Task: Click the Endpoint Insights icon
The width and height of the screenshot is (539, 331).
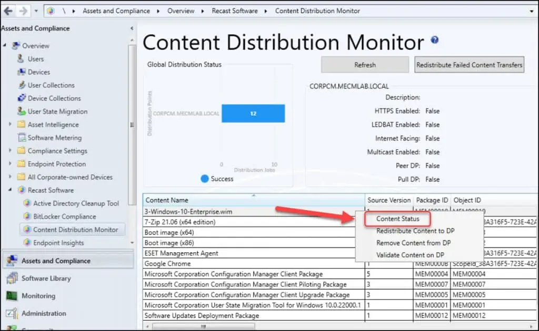Action: 27,243
